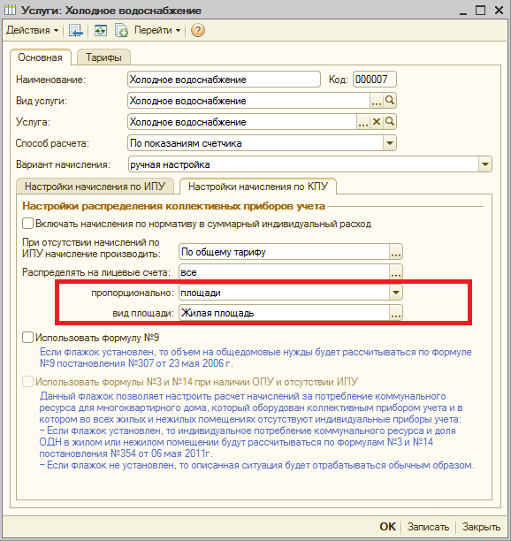Toggle Включать начисления по нормативу checkbox
Image resolution: width=511 pixels, height=541 pixels.
27,224
